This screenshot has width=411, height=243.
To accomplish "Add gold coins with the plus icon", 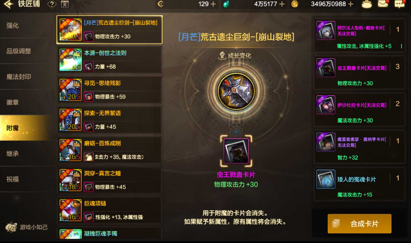I will point(351,4).
